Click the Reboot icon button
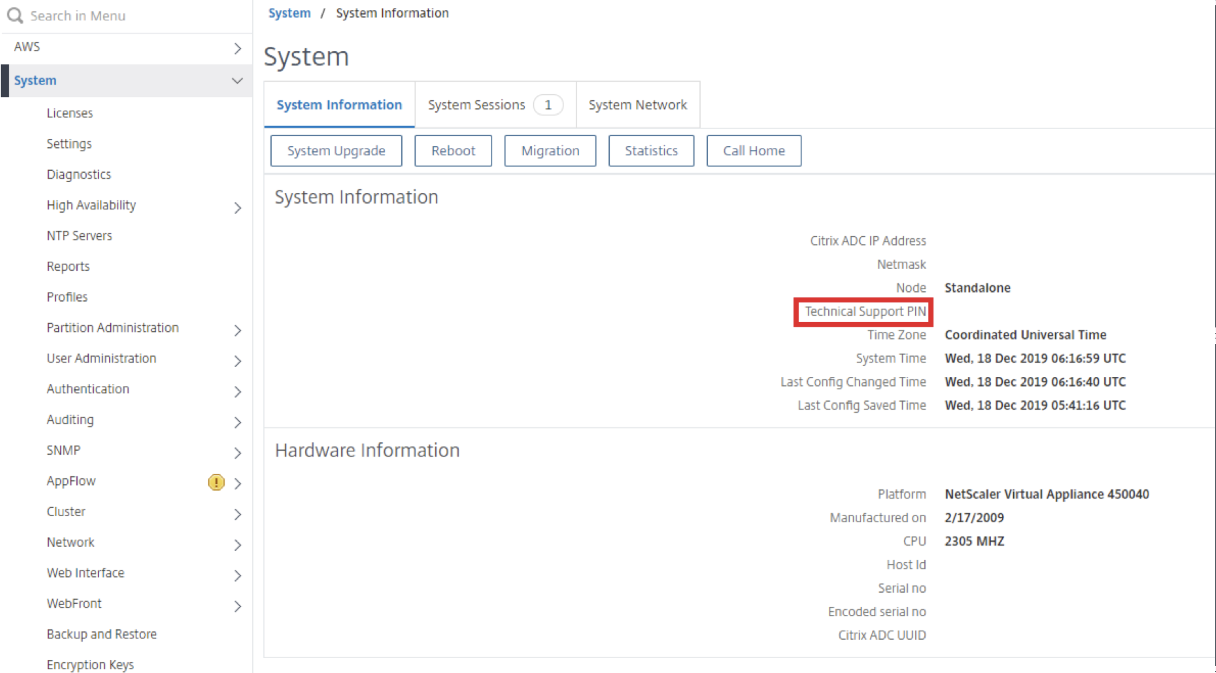The width and height of the screenshot is (1216, 673). pyautogui.click(x=454, y=151)
